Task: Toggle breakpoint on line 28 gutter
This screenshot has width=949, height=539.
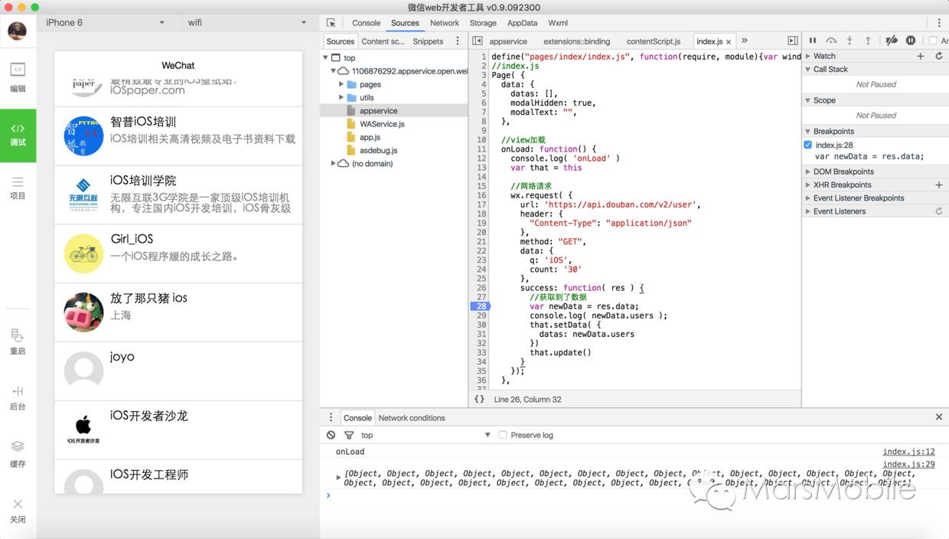Action: click(480, 306)
